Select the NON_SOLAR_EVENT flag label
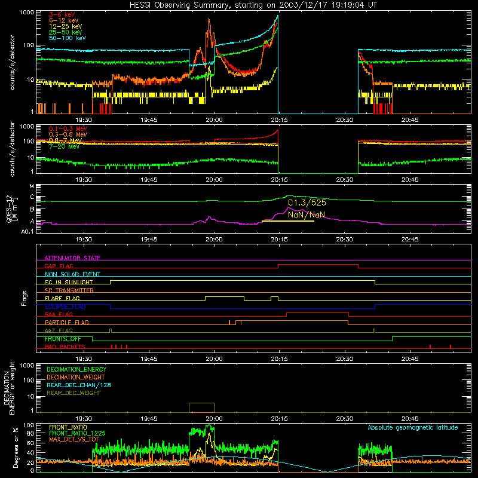Viewport: 478px width, 478px height. tap(72, 274)
